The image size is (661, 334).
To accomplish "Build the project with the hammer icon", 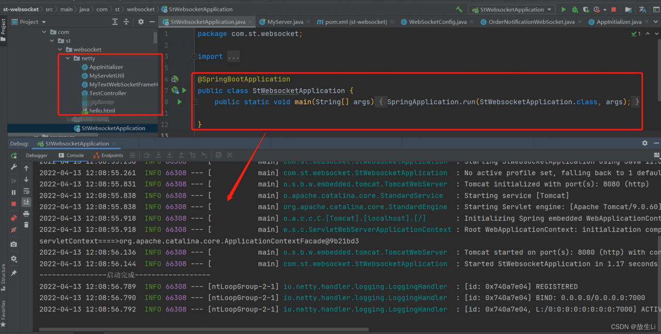I will [x=459, y=9].
